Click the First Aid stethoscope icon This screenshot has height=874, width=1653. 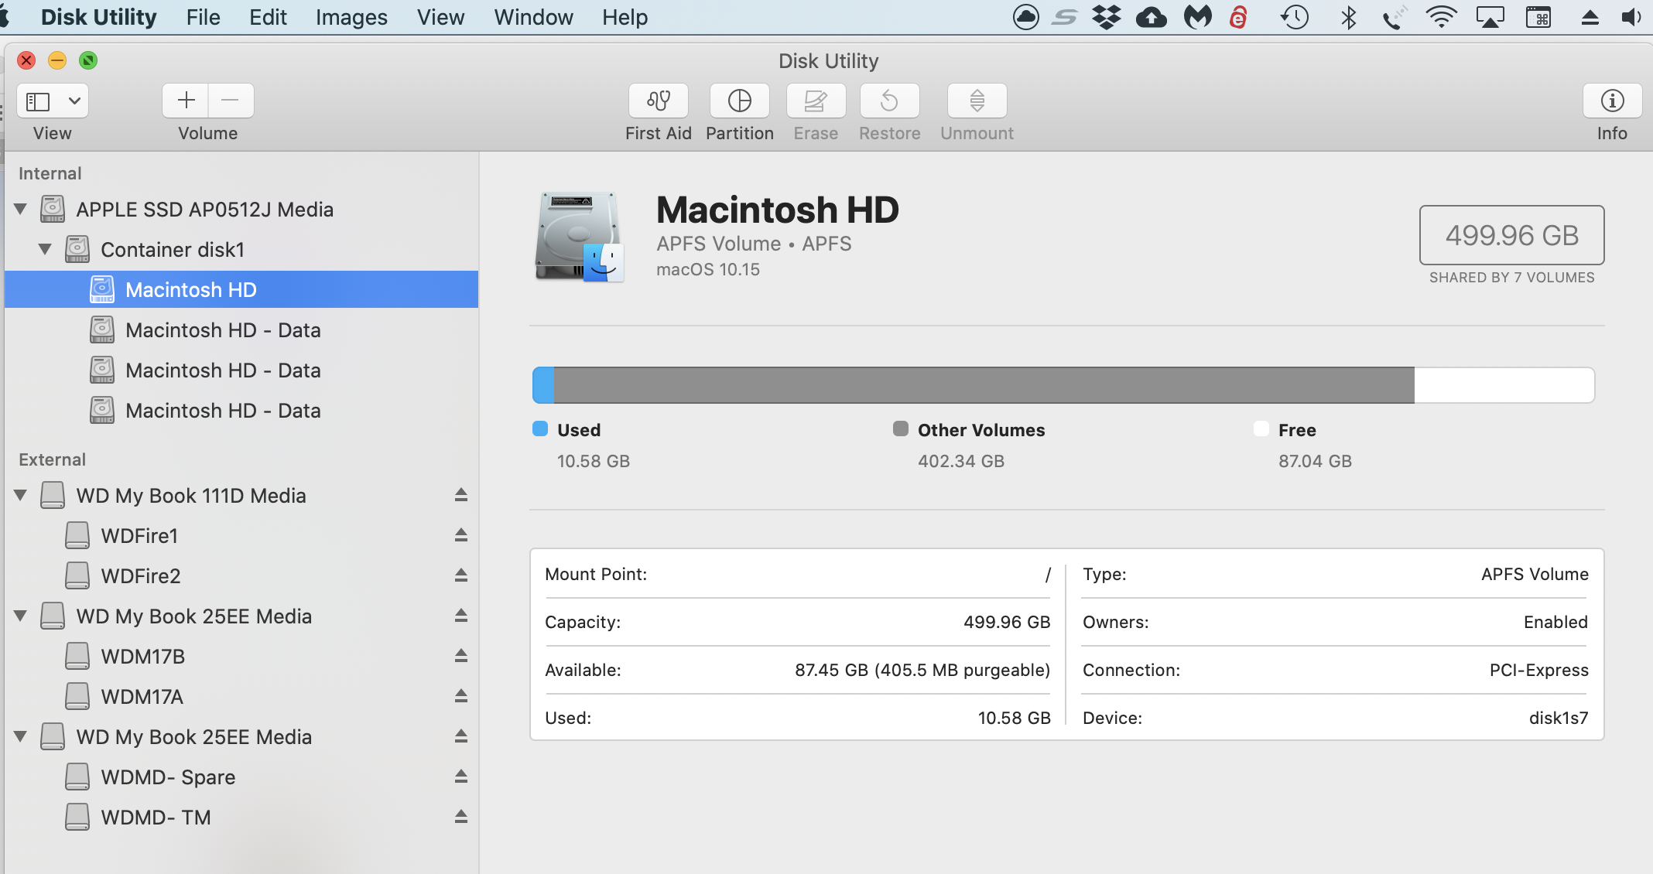coord(658,101)
